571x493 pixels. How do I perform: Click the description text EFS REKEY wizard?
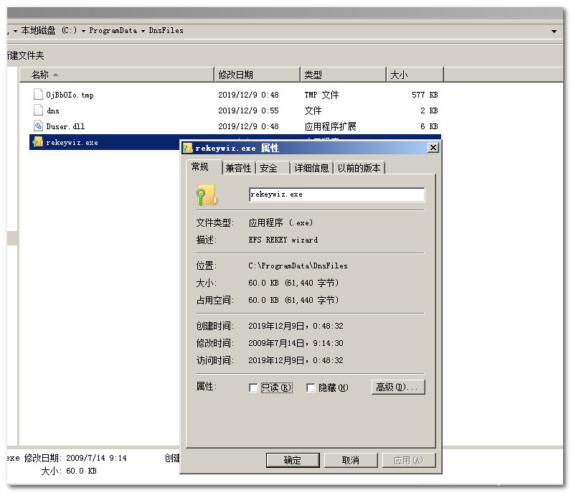[x=283, y=240]
